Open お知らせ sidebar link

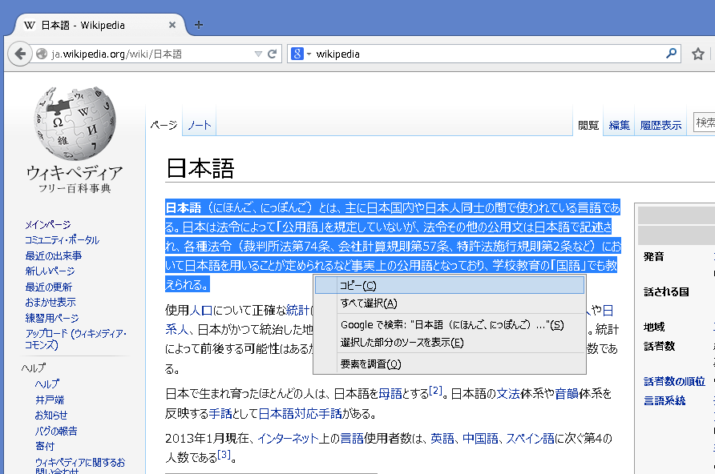pos(51,416)
